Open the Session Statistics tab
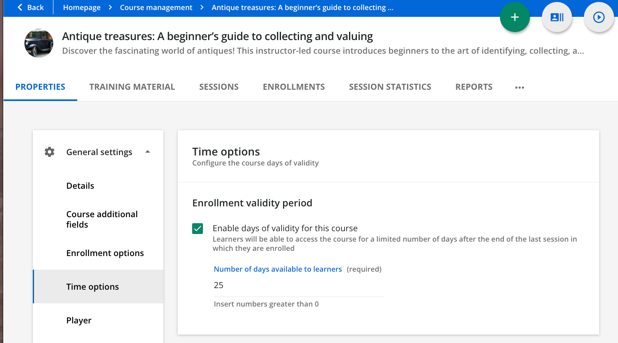The image size is (618, 343). click(x=390, y=87)
